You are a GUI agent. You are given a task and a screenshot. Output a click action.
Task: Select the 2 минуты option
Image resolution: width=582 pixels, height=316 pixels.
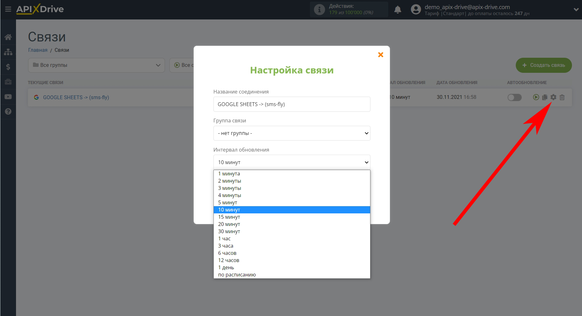292,181
